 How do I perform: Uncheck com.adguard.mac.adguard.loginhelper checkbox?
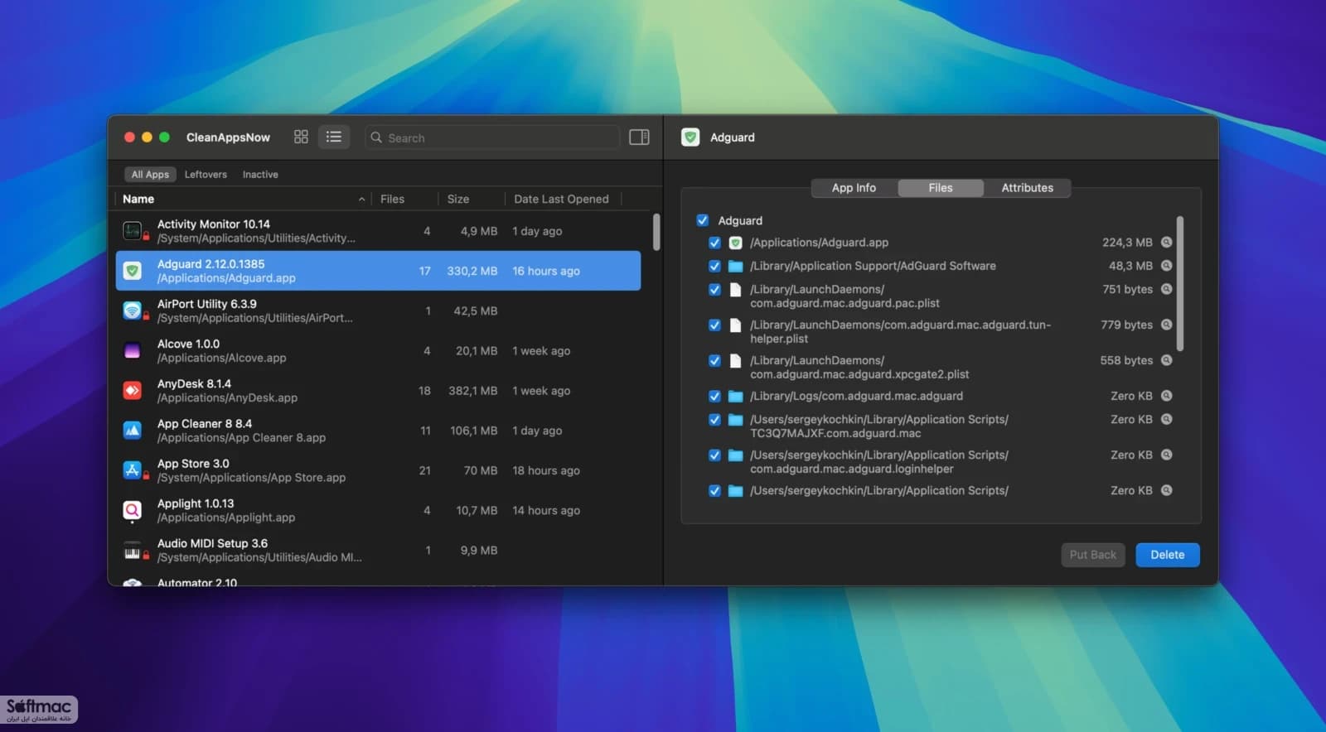[714, 455]
